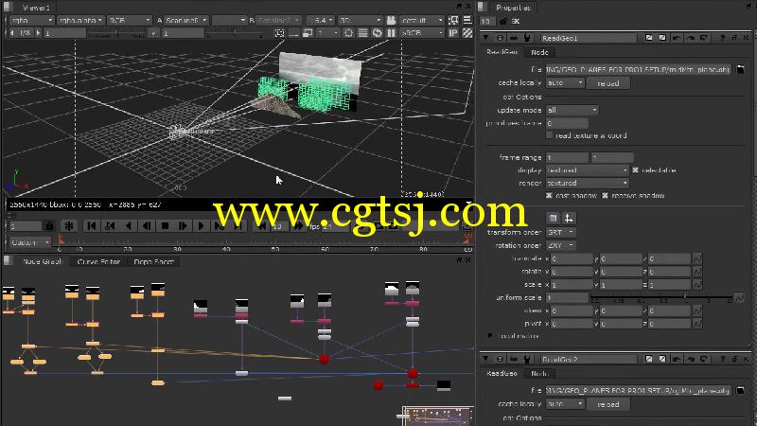
Task: Click the lock 3D camera icon
Action: pyautogui.click(x=392, y=20)
